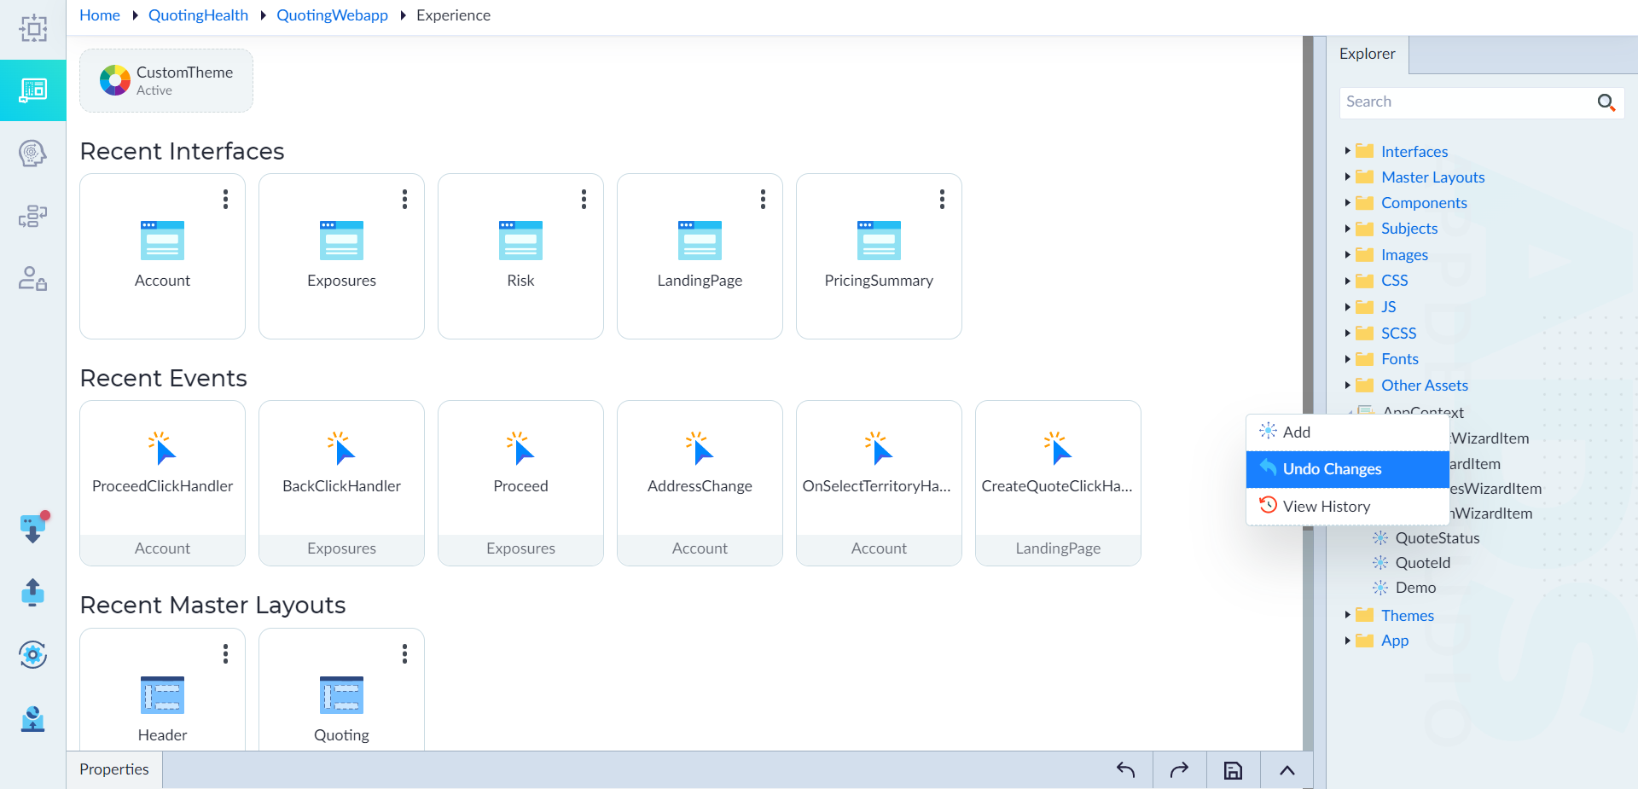Open the head-with-target icon in the left sidebar
This screenshot has width=1638, height=789.
[x=33, y=154]
